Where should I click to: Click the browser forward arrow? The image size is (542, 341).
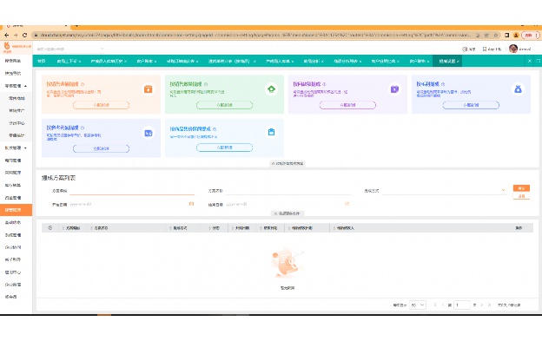point(16,35)
